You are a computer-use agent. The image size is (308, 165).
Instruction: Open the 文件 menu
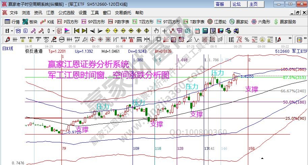pos(14,13)
